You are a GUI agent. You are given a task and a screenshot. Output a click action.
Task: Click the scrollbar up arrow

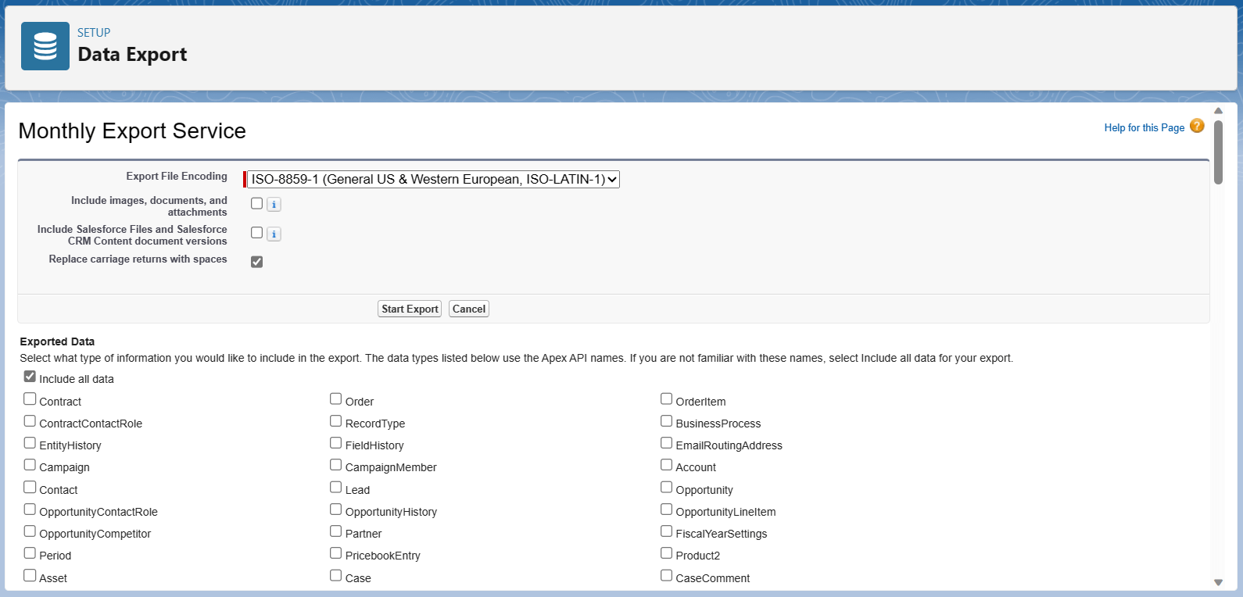pyautogui.click(x=1218, y=111)
